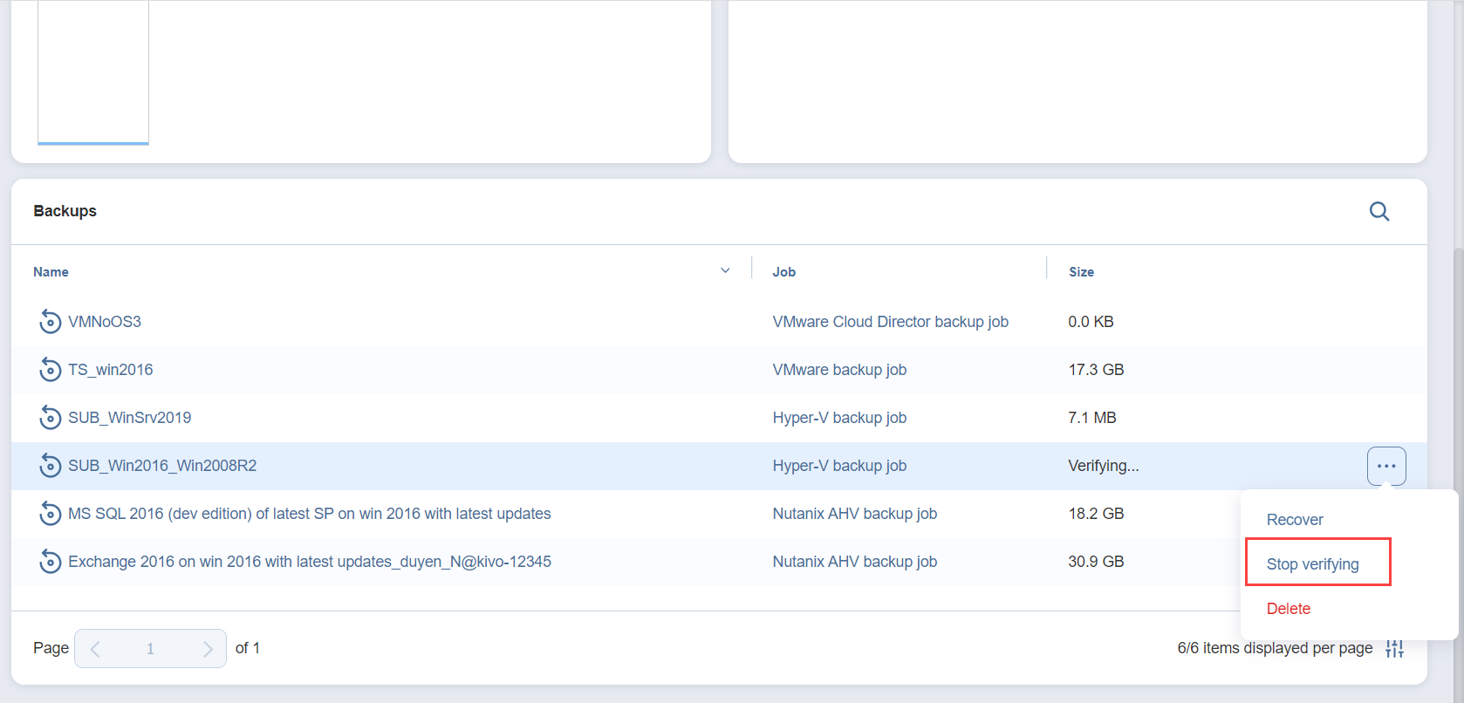Select Delete from the context menu
Screen dimensions: 1464x703
coord(1288,609)
